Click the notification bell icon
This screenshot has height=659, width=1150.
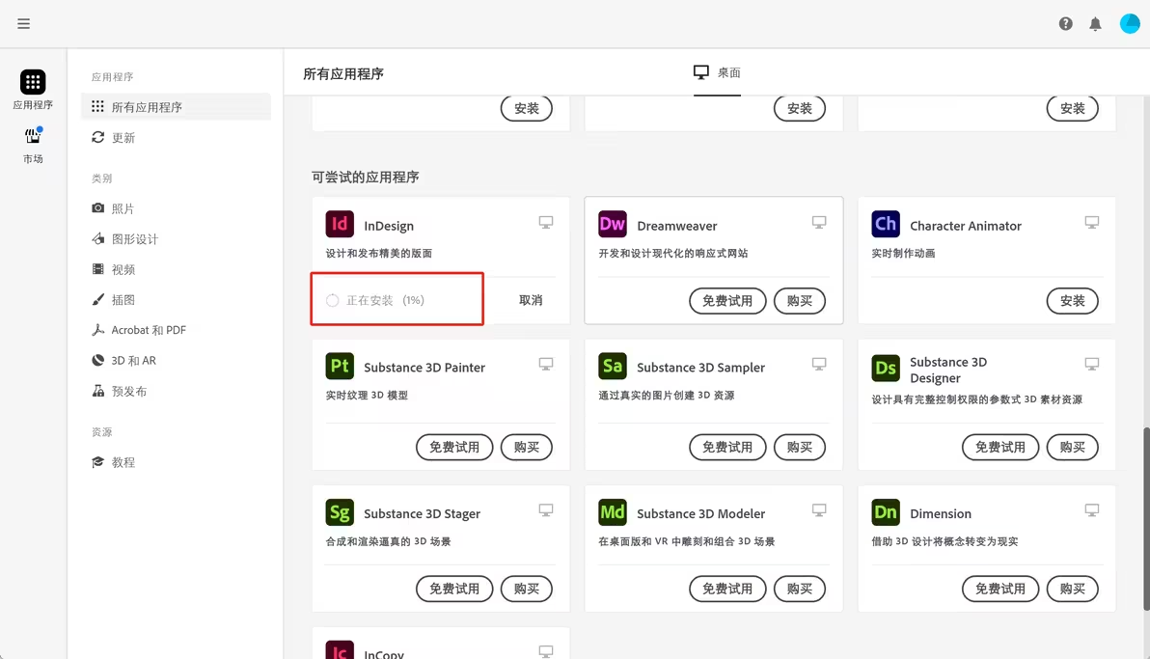[1095, 23]
